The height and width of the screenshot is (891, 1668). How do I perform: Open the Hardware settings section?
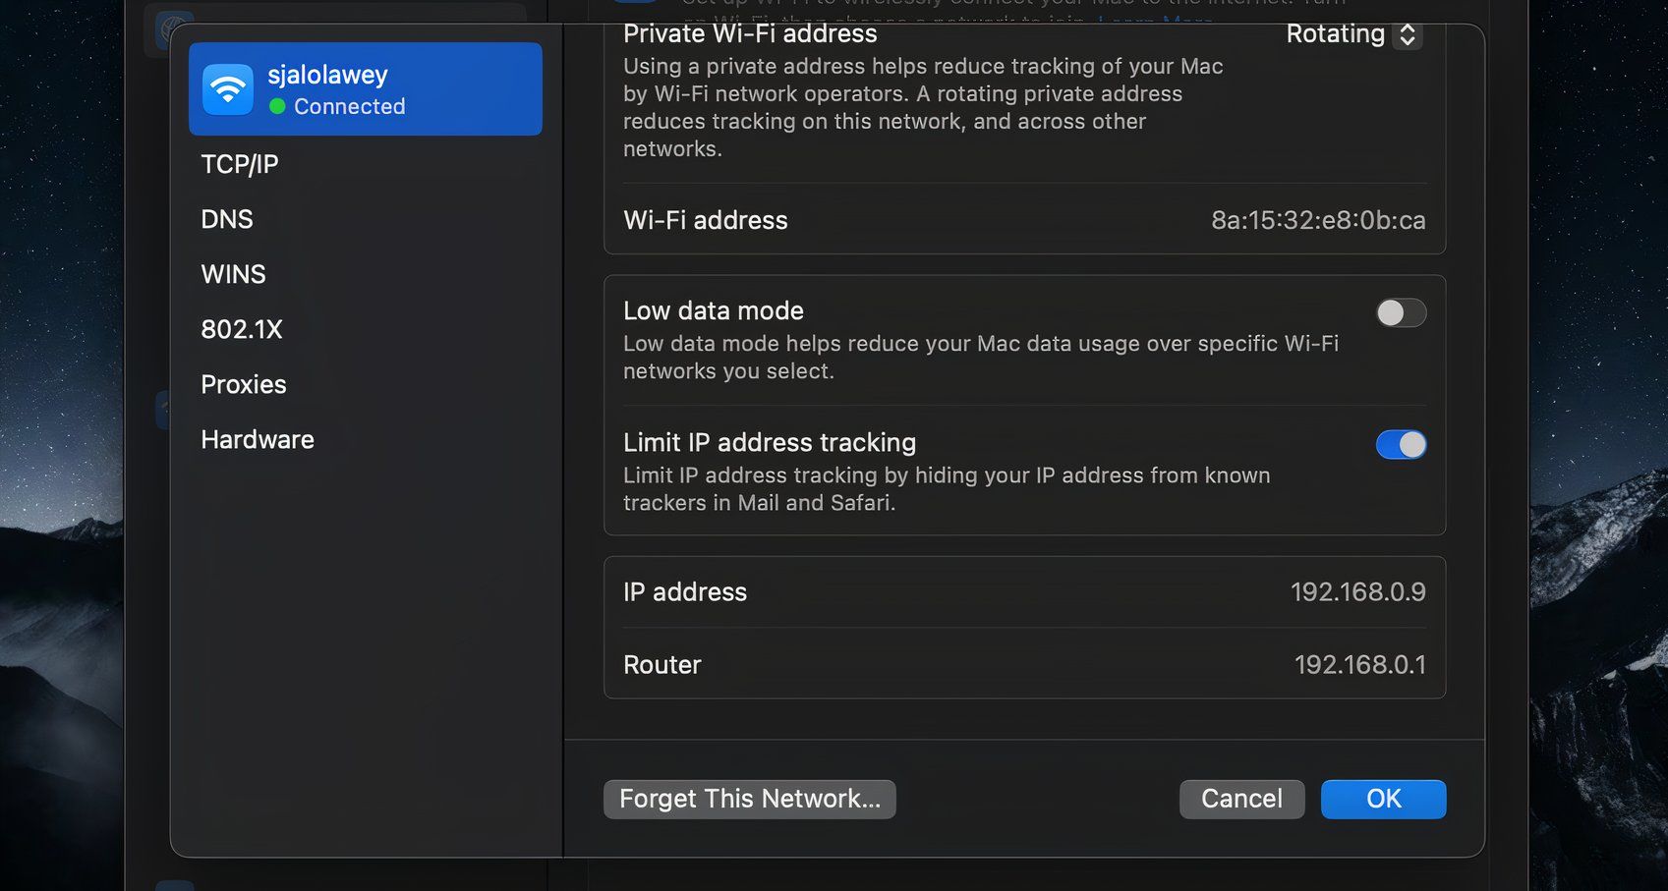tap(258, 439)
